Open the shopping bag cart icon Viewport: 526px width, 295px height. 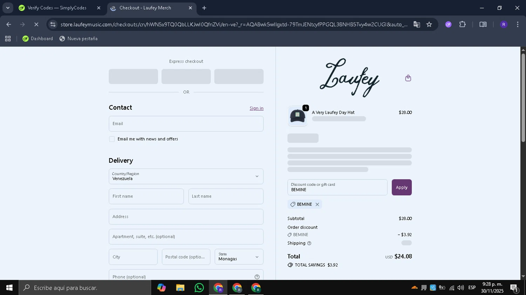tap(408, 78)
